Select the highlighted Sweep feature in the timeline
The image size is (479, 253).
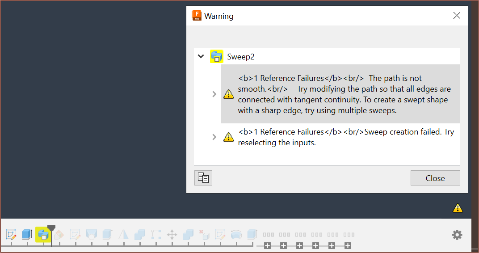43,234
